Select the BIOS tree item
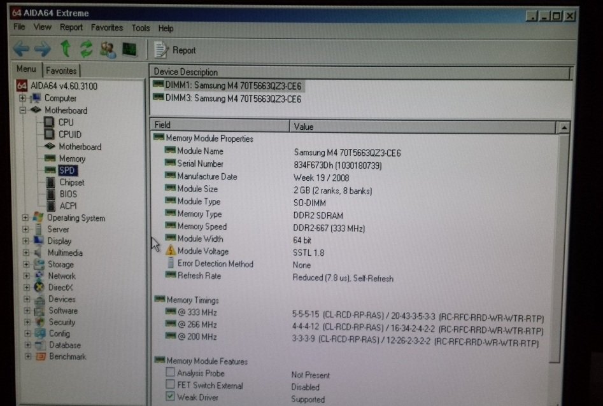Image resolution: width=603 pixels, height=406 pixels. click(68, 194)
